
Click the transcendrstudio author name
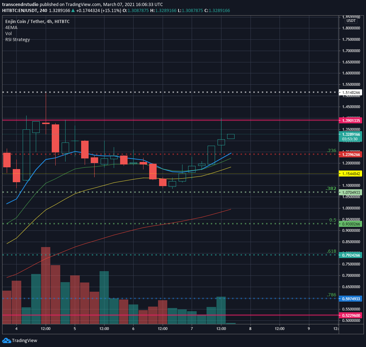[20, 5]
